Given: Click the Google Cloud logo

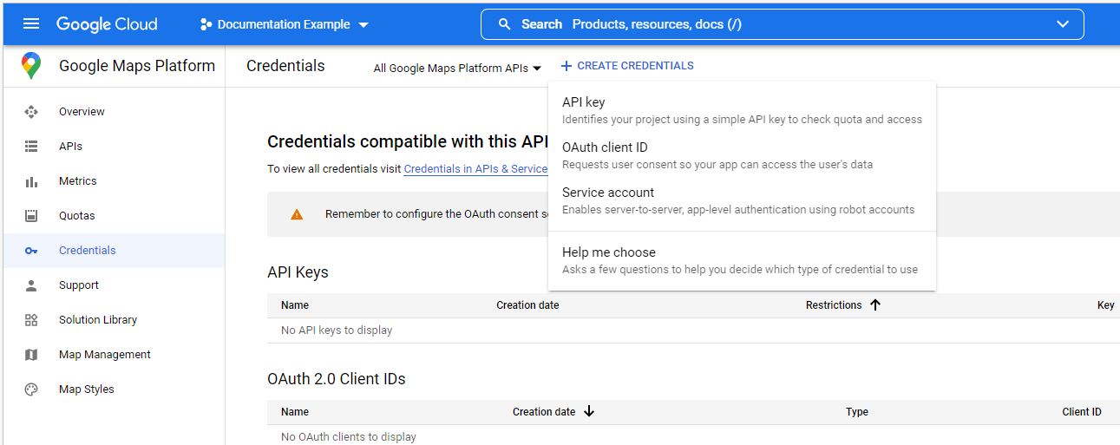Looking at the screenshot, I should (107, 24).
